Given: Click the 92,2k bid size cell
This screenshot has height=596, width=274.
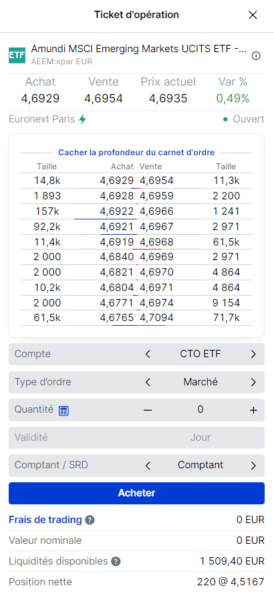Looking at the screenshot, I should tap(47, 227).
